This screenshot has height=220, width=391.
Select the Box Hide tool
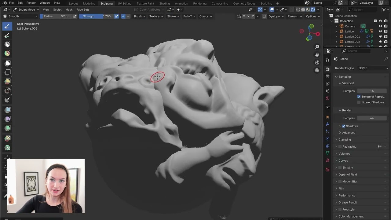[x=7, y=72]
